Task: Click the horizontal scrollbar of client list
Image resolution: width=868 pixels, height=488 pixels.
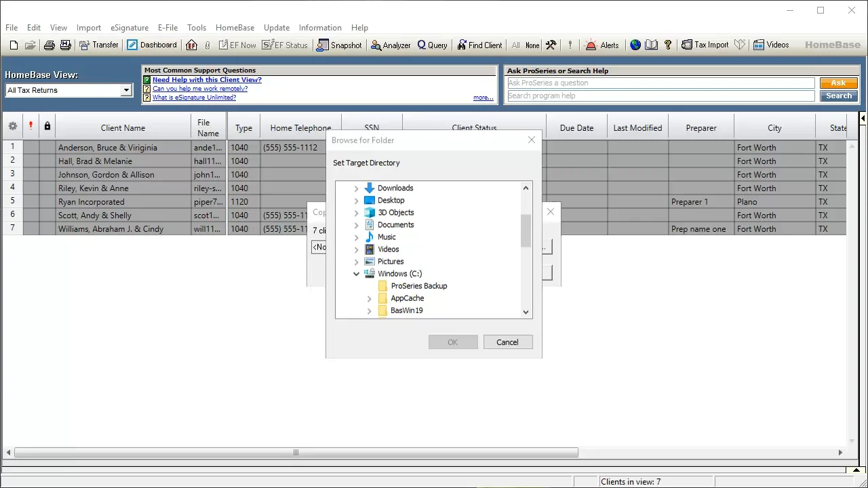Action: pos(296,453)
